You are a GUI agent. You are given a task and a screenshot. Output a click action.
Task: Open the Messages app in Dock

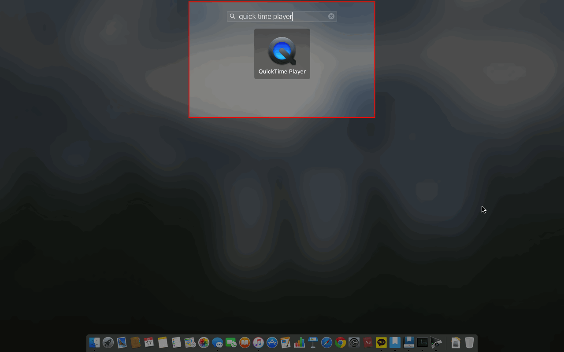coord(217,342)
